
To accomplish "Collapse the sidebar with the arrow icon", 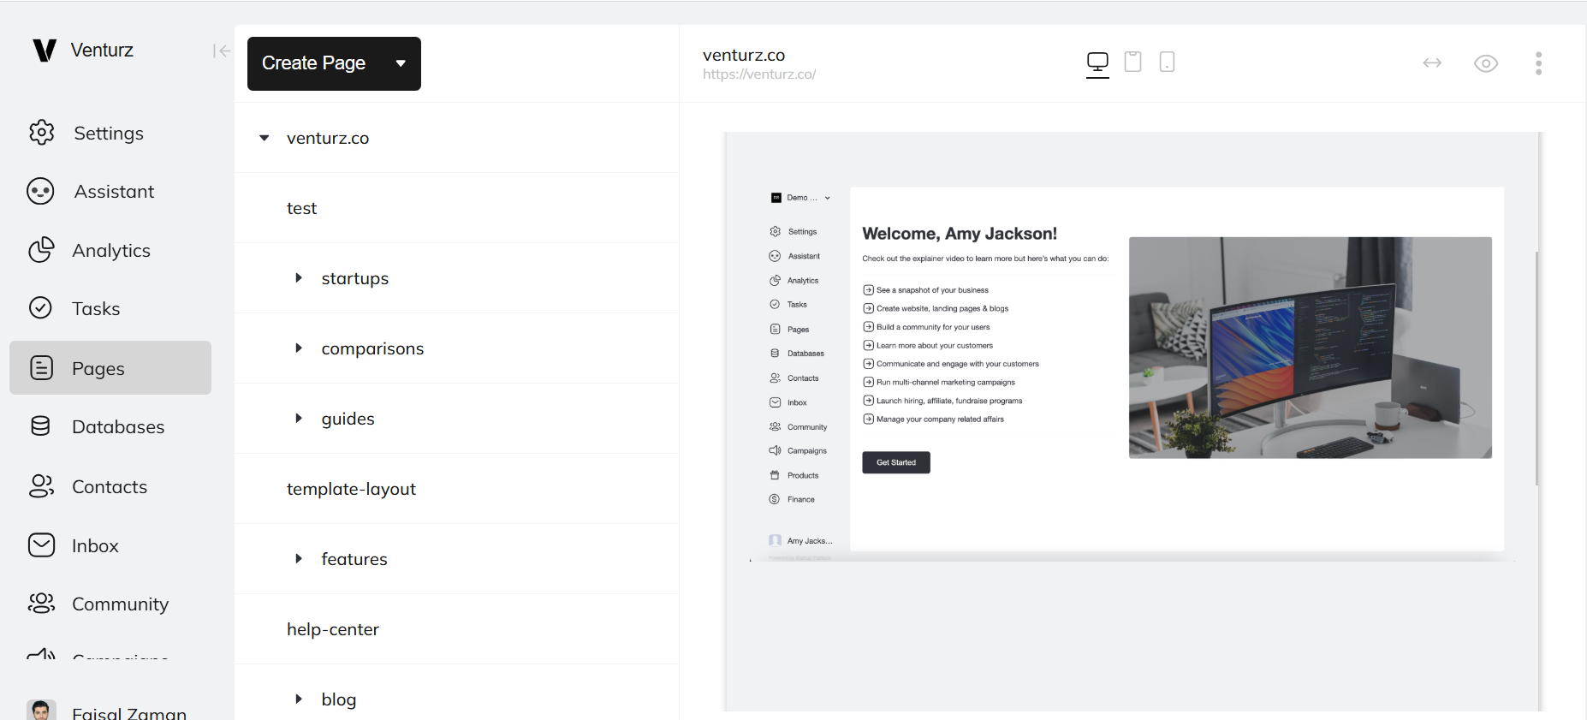I will pos(221,51).
